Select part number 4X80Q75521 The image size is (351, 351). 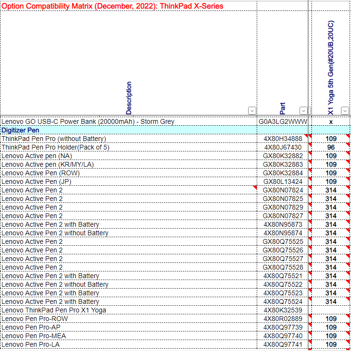pos(283,276)
